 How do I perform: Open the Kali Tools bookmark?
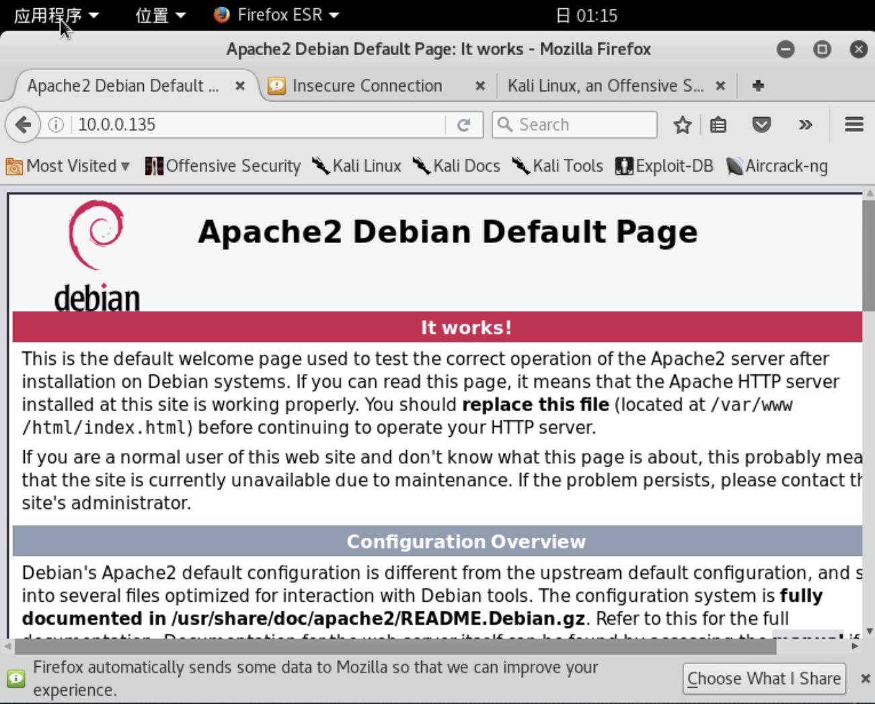click(x=558, y=166)
